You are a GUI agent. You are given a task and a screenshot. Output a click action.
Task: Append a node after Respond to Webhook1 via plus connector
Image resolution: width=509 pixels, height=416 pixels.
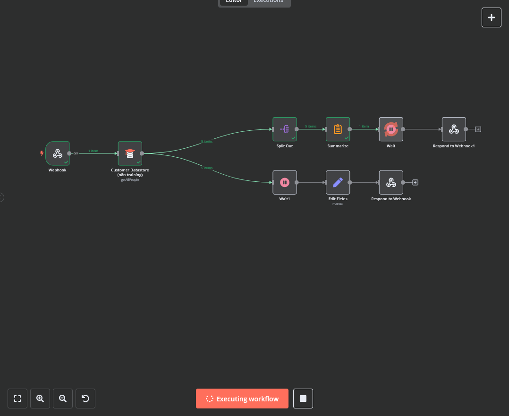(x=478, y=129)
